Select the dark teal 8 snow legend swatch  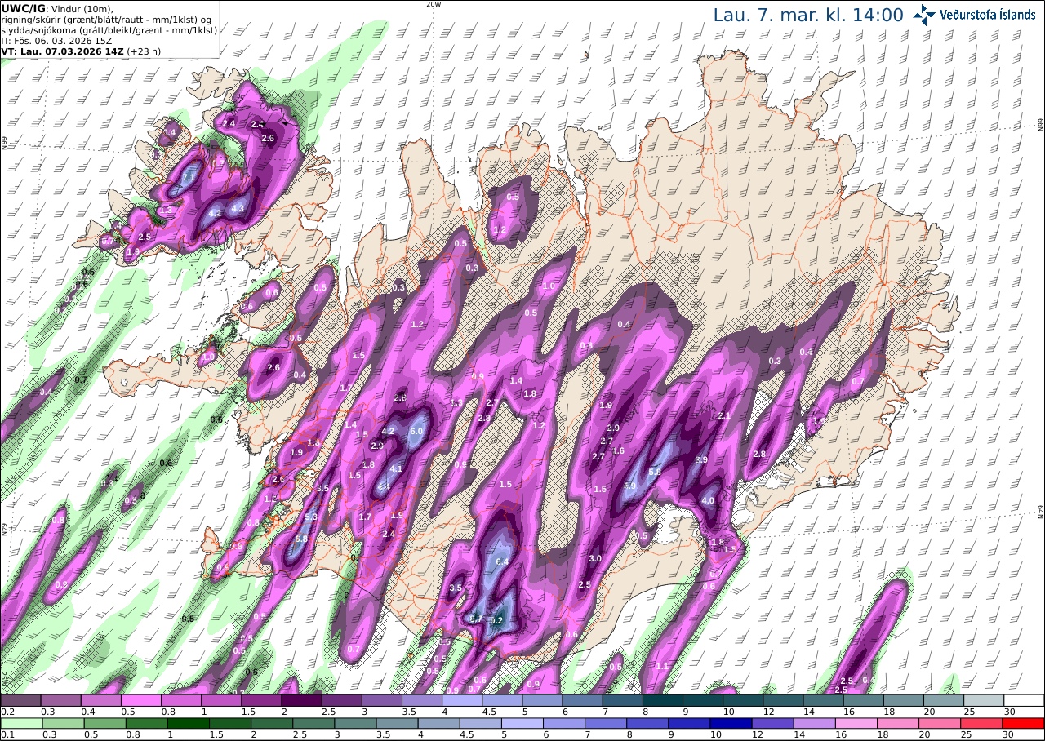click(x=663, y=700)
